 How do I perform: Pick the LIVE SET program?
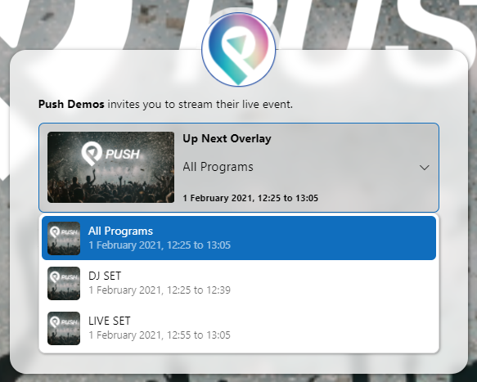coord(239,328)
